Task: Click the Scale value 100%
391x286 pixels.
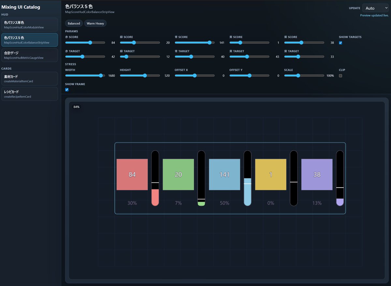Action: 330,76
